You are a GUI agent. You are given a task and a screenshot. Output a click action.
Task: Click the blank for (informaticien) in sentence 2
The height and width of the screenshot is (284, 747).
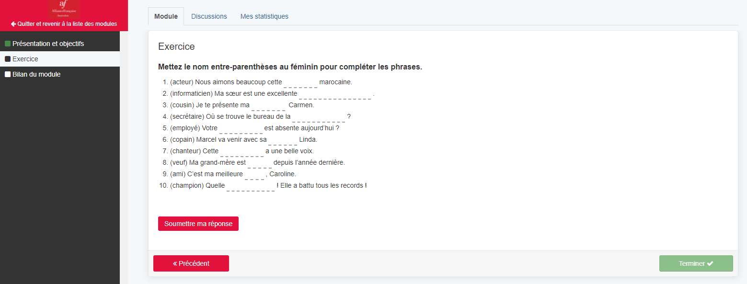pos(335,94)
